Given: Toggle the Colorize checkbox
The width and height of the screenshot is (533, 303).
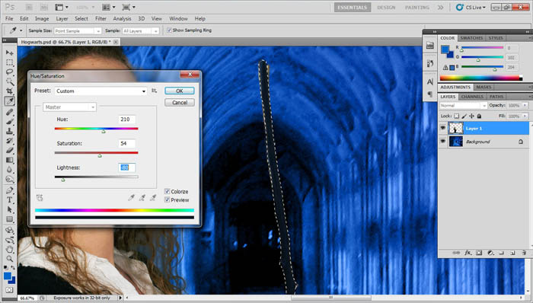Looking at the screenshot, I should coord(168,191).
